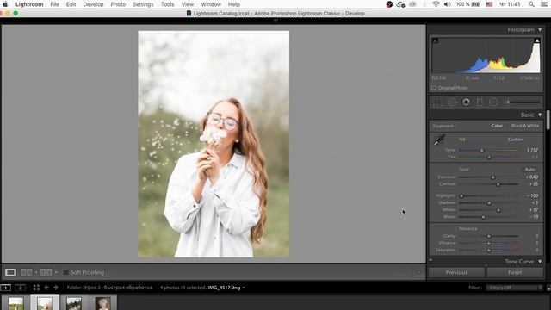Adjust the Exposure slider handle
551x310 pixels.
pyautogui.click(x=493, y=177)
